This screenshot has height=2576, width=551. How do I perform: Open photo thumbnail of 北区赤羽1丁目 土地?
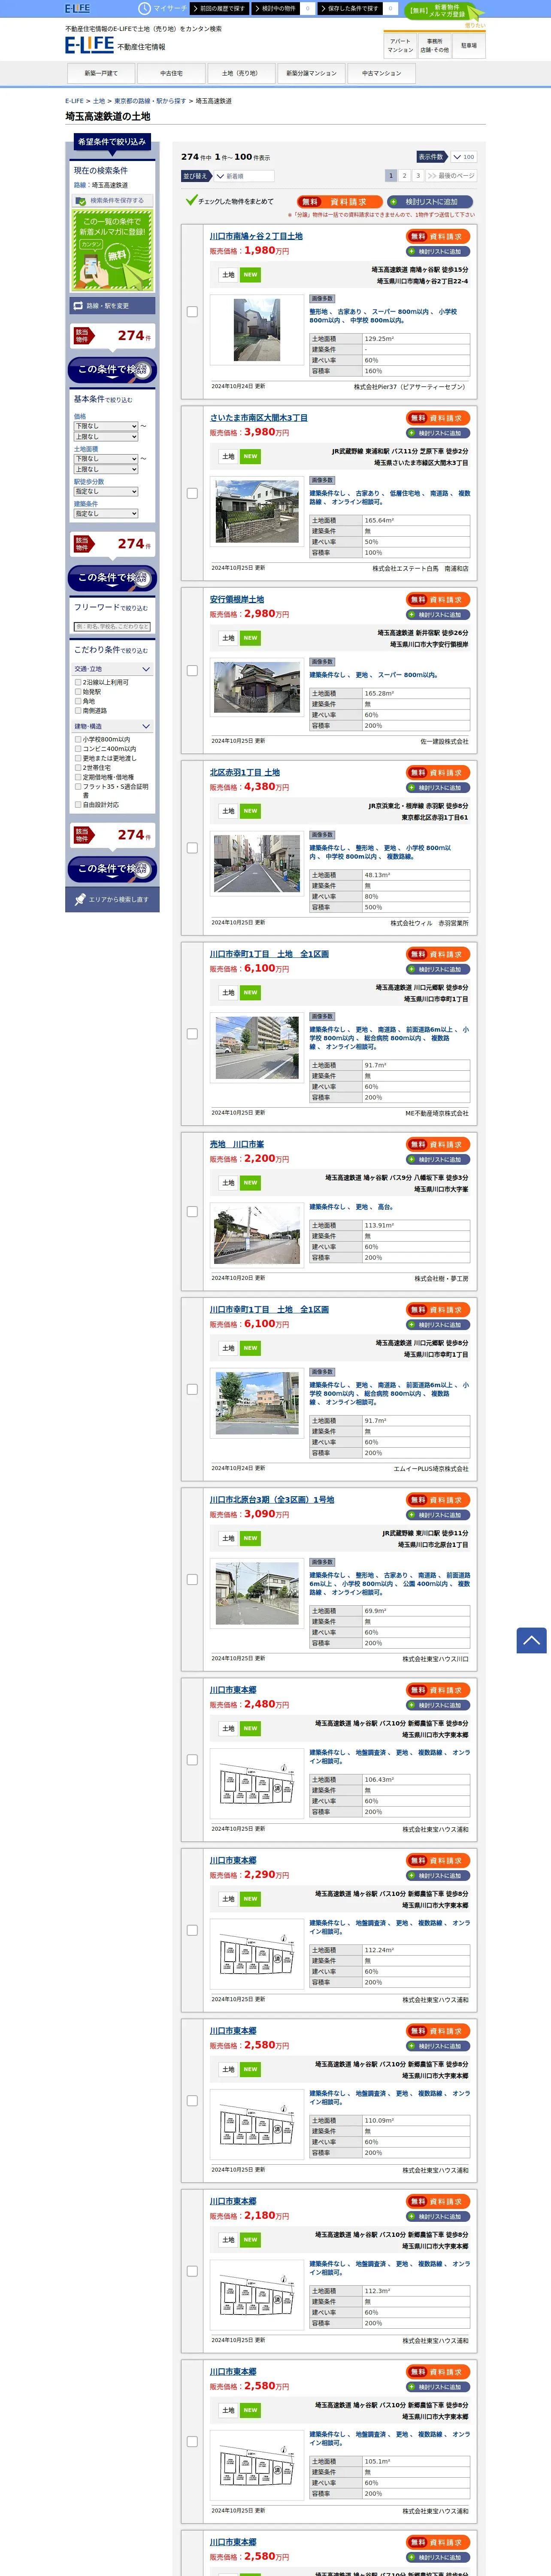257,862
